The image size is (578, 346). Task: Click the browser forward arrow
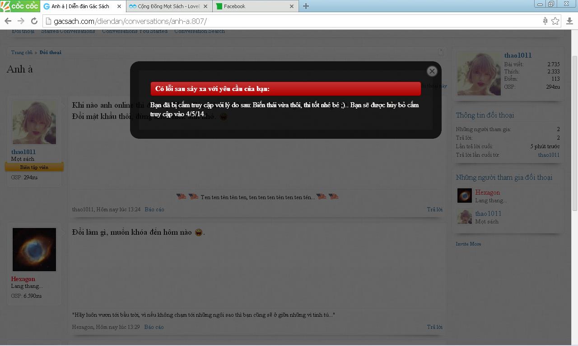(x=21, y=21)
